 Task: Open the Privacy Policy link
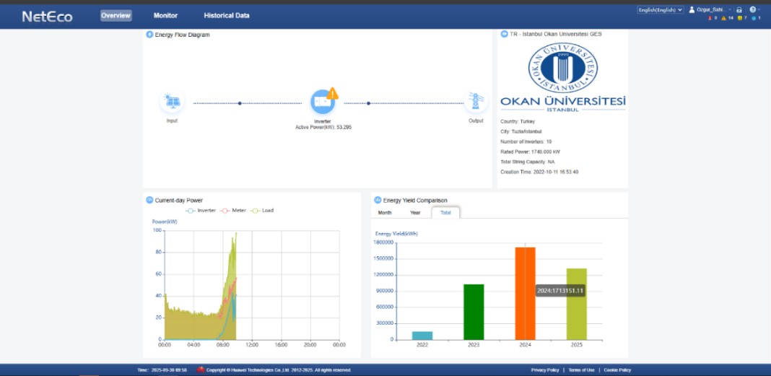(545, 370)
